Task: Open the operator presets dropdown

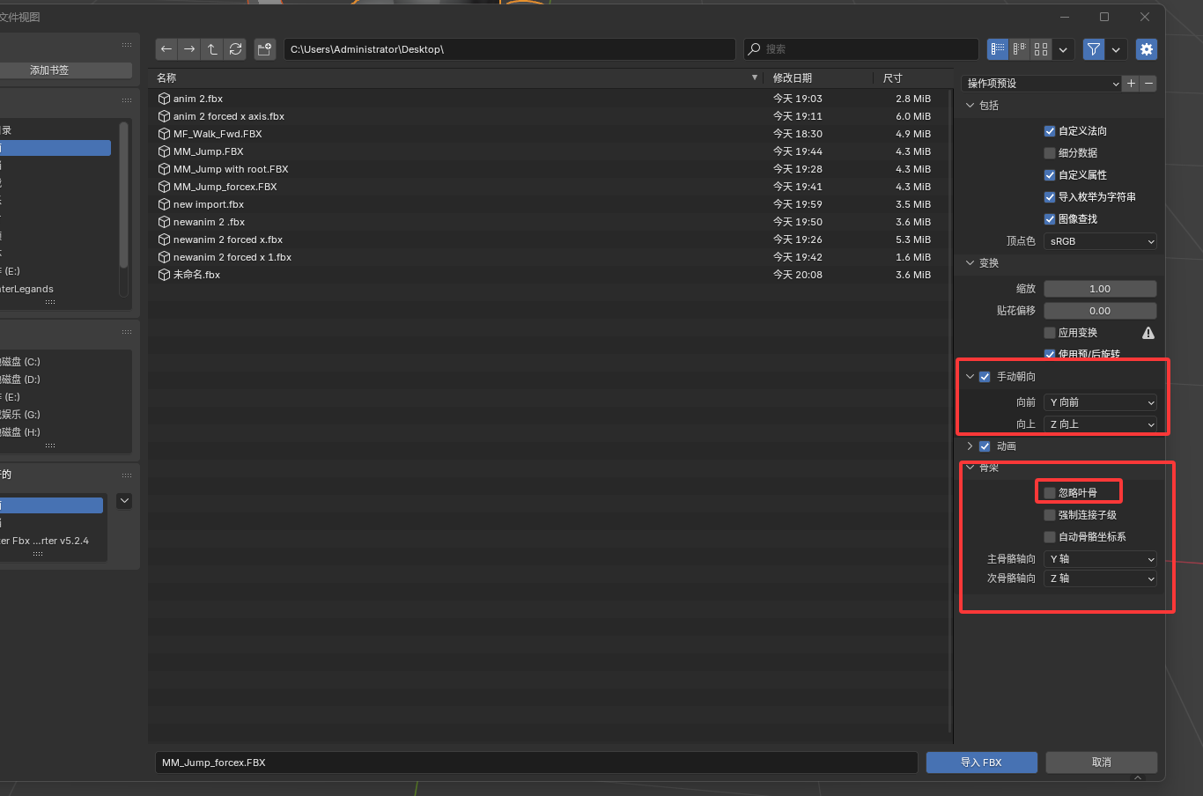Action: pyautogui.click(x=1042, y=84)
